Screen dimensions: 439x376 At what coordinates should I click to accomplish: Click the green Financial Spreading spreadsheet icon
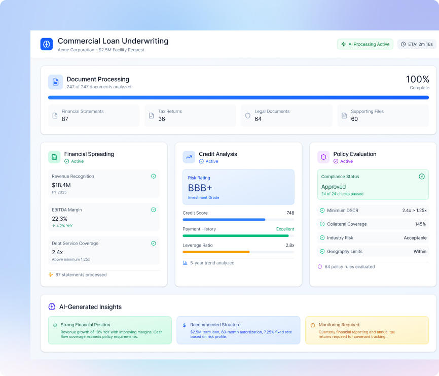point(54,157)
